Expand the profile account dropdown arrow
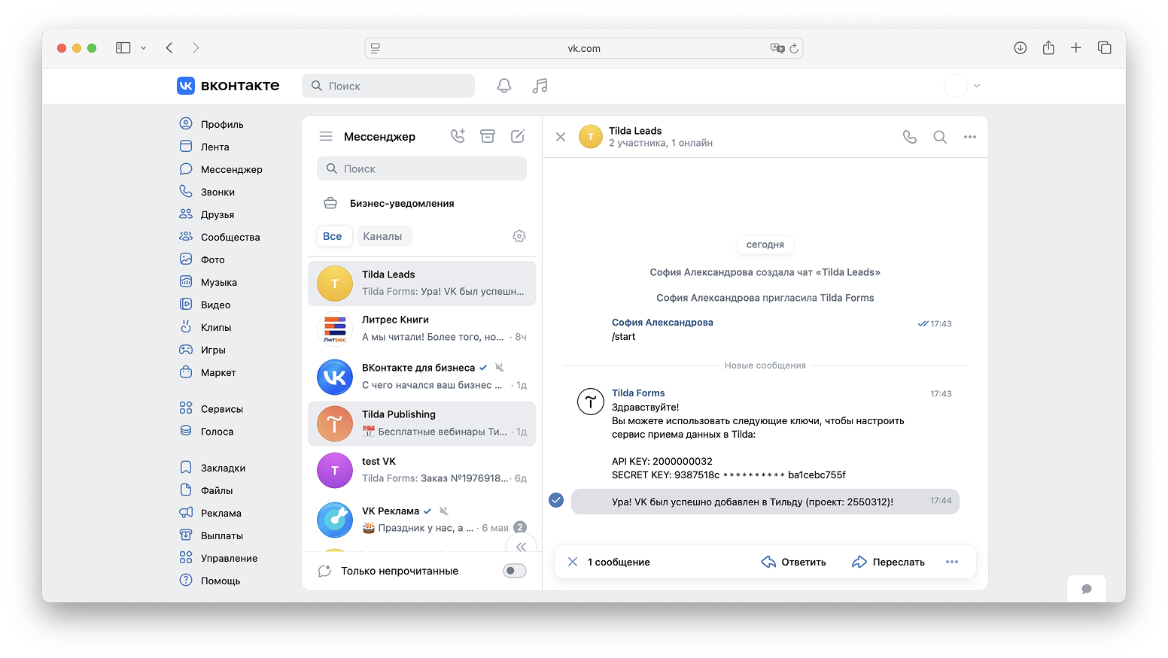This screenshot has height=658, width=1168. pos(977,86)
